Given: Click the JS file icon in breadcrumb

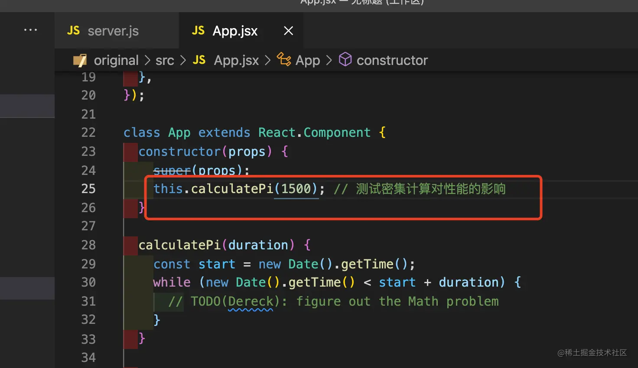Looking at the screenshot, I should [x=199, y=60].
